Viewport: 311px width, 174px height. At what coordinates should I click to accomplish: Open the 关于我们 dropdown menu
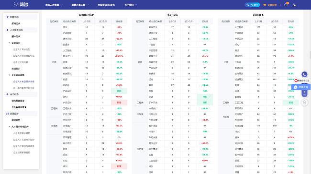coord(131,5)
